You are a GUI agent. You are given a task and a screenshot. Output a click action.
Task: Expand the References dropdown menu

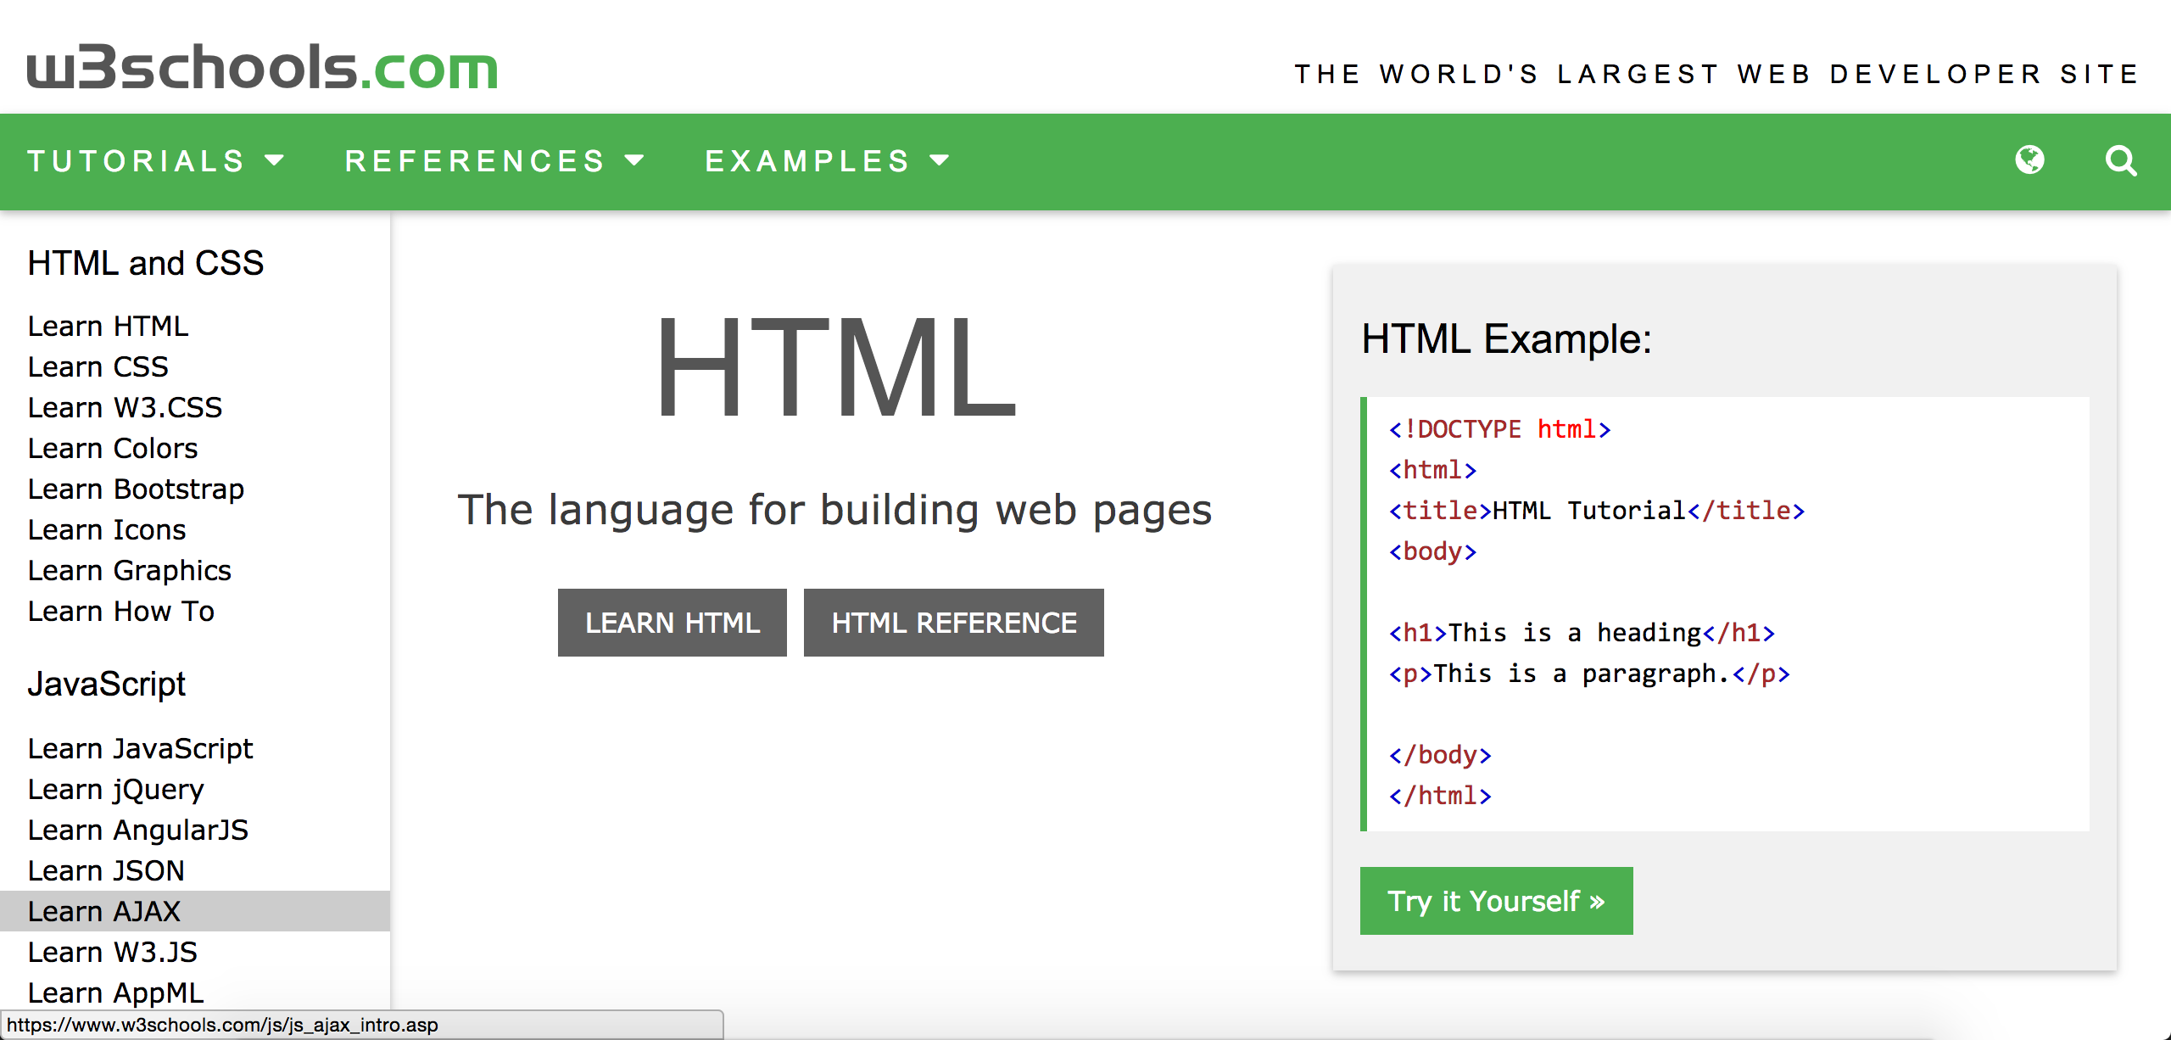point(495,161)
